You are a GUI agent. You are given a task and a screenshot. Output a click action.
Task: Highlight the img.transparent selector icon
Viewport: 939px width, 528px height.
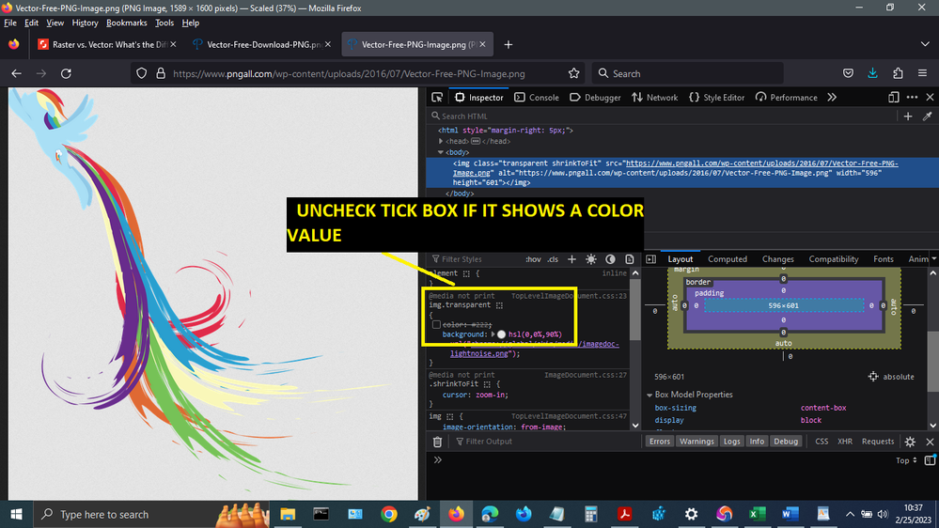pyautogui.click(x=499, y=305)
